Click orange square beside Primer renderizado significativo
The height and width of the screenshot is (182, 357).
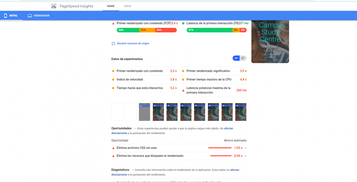(183, 71)
